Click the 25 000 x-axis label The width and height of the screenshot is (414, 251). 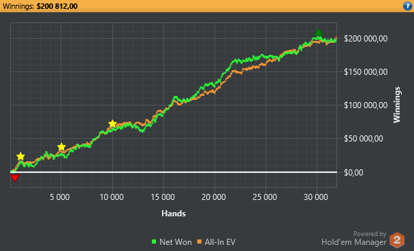tap(265, 197)
